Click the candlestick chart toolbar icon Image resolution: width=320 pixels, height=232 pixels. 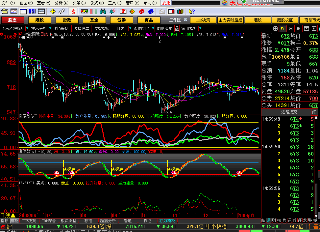[23, 12]
